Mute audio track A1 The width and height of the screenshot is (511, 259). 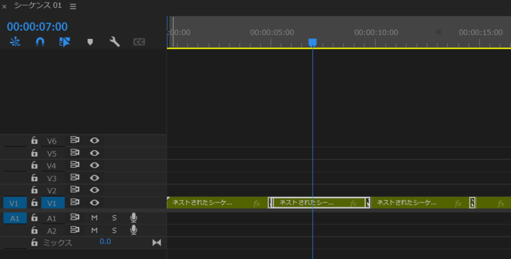pos(94,218)
